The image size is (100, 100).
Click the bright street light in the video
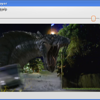(53, 33)
